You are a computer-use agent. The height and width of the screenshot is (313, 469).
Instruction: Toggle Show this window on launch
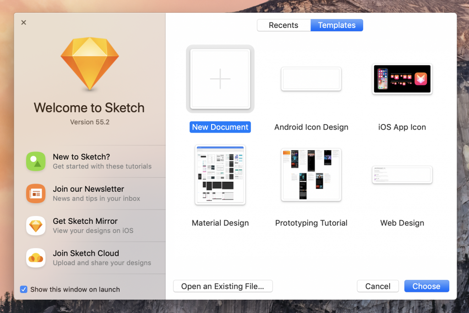tap(23, 289)
